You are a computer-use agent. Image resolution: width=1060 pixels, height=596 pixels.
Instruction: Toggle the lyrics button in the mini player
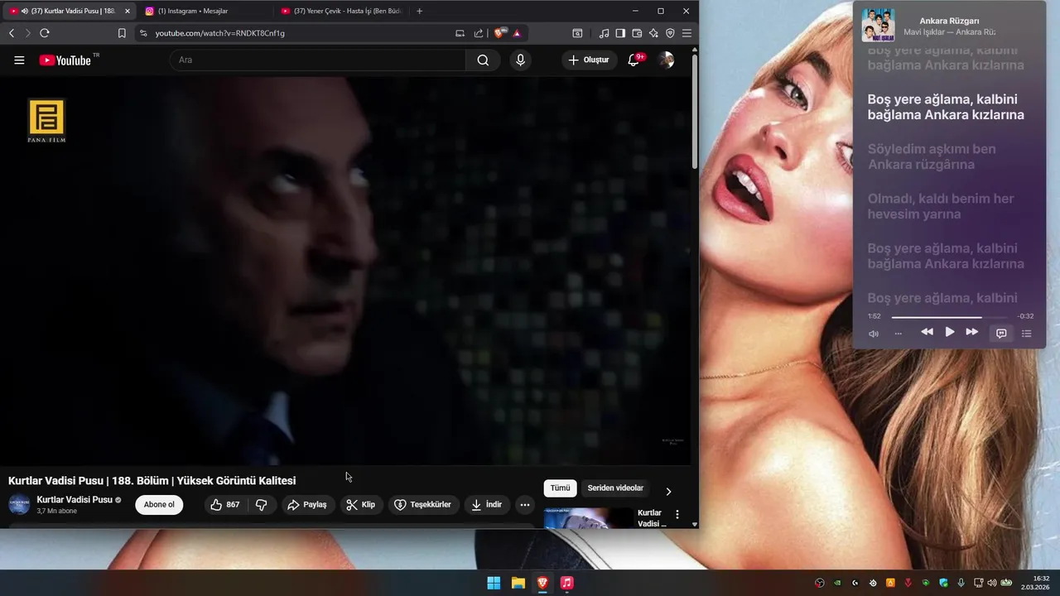(1001, 333)
